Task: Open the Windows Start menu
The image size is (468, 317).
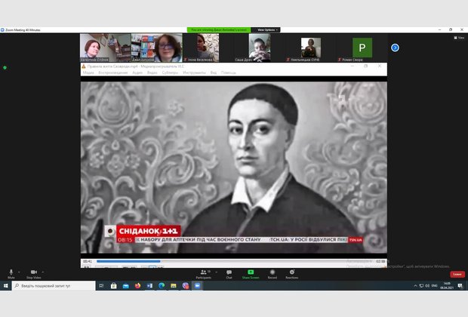Action: (5, 286)
